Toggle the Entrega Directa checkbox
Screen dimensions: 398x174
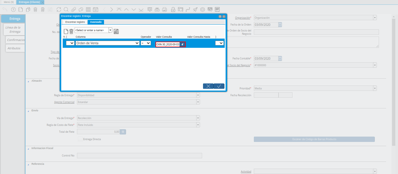pyautogui.click(x=80, y=139)
